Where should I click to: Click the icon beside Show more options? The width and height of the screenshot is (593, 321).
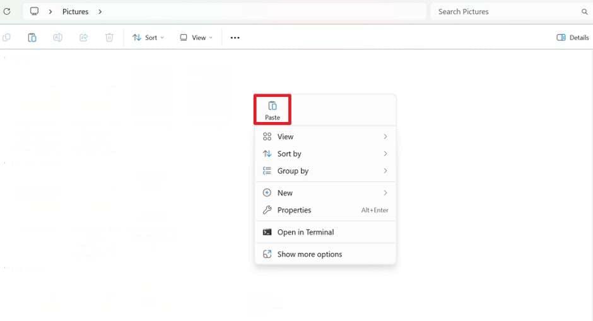(x=267, y=254)
